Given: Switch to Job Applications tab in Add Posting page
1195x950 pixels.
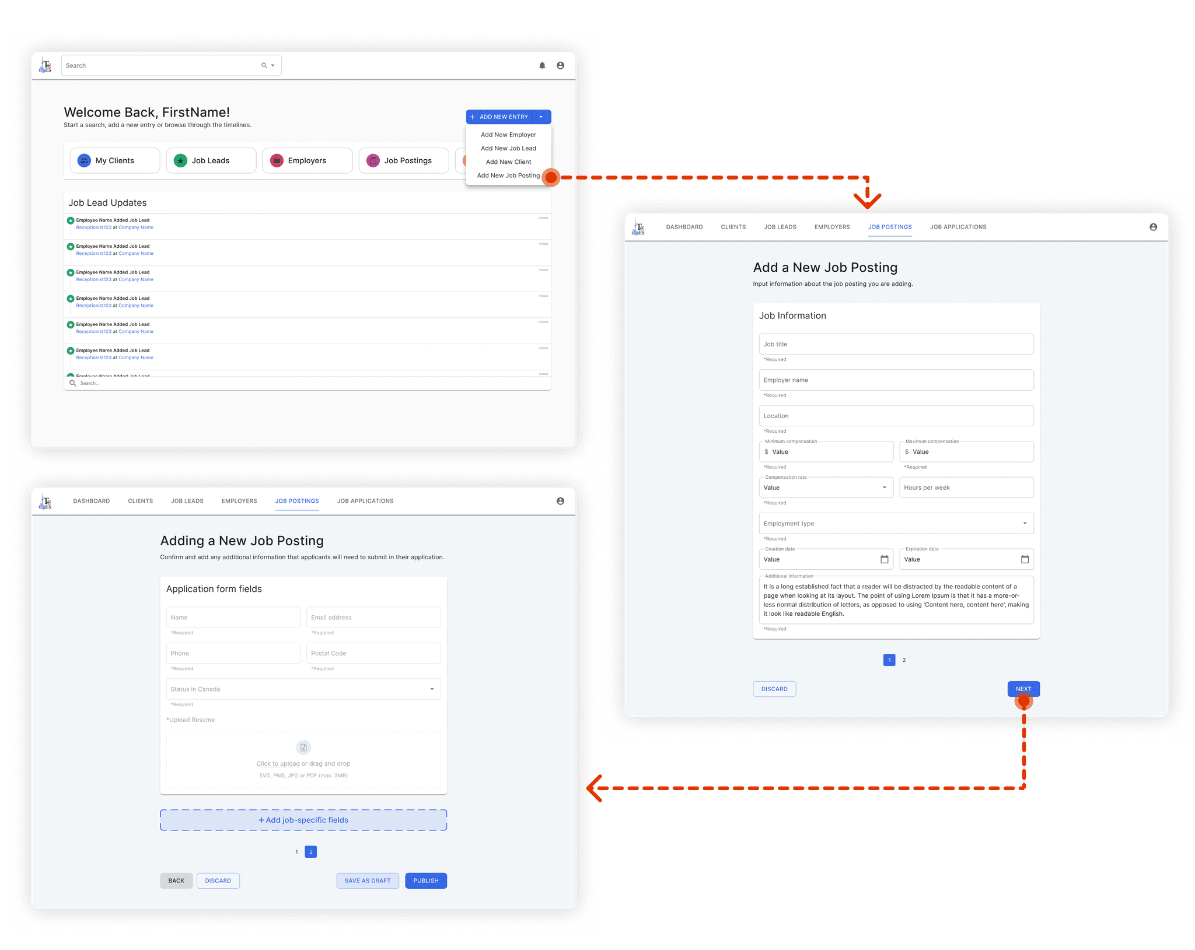Looking at the screenshot, I should 958,227.
